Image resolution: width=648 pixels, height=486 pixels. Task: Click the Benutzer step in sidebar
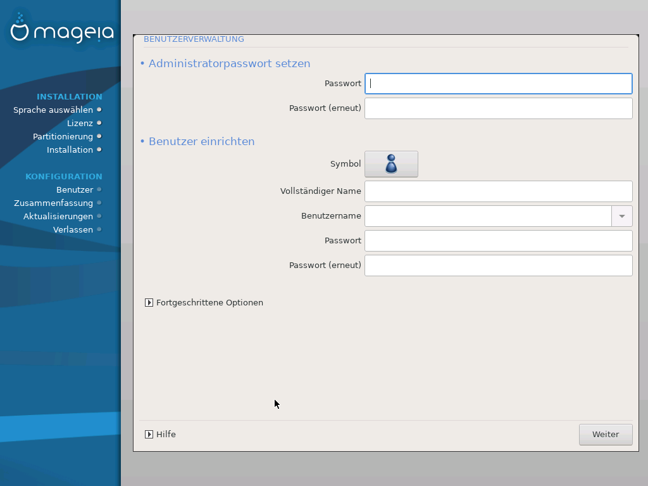[75, 190]
